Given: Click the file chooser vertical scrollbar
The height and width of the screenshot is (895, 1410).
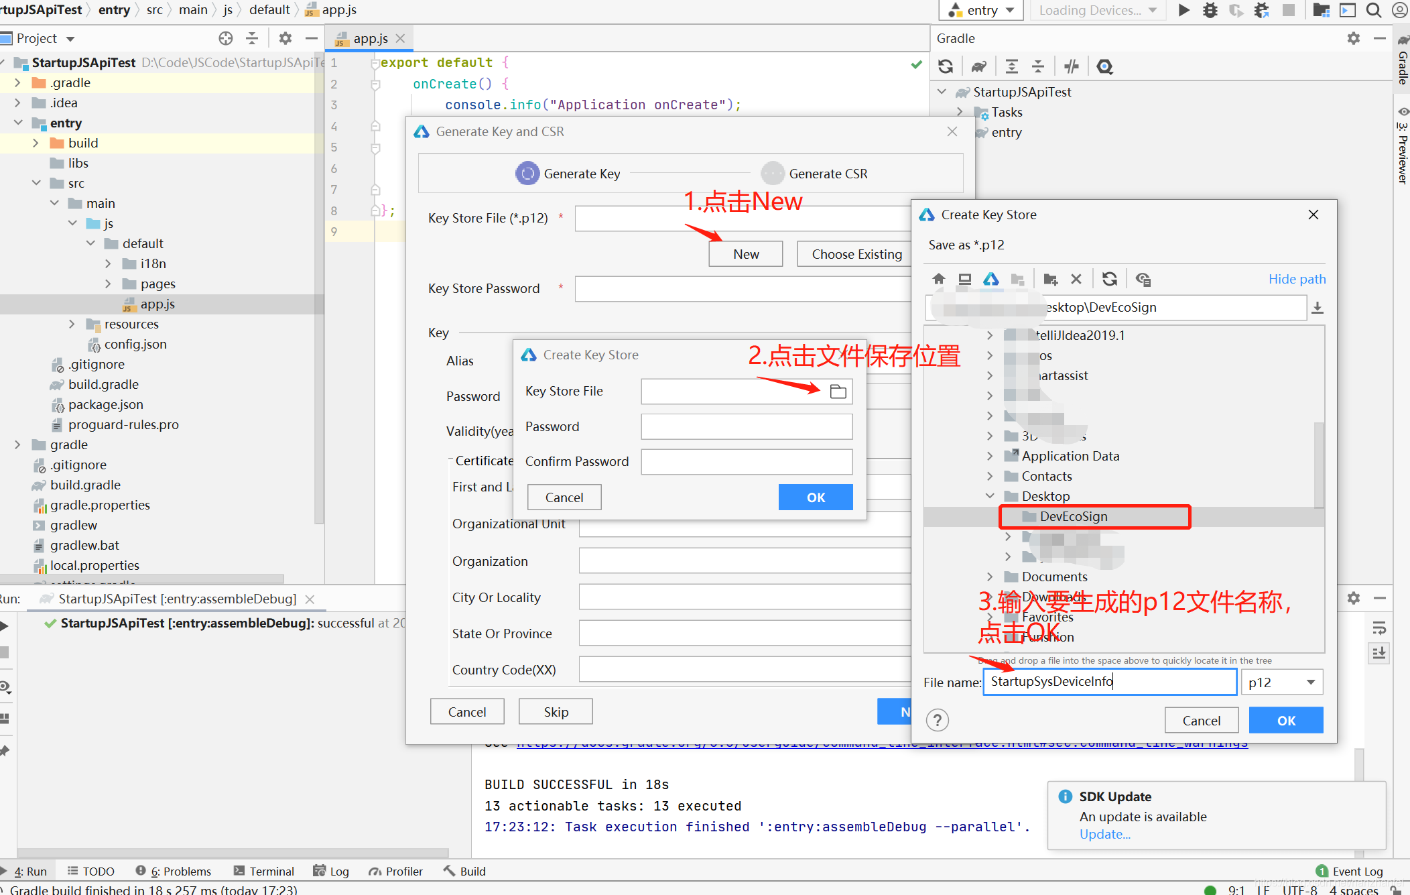Looking at the screenshot, I should [x=1318, y=464].
